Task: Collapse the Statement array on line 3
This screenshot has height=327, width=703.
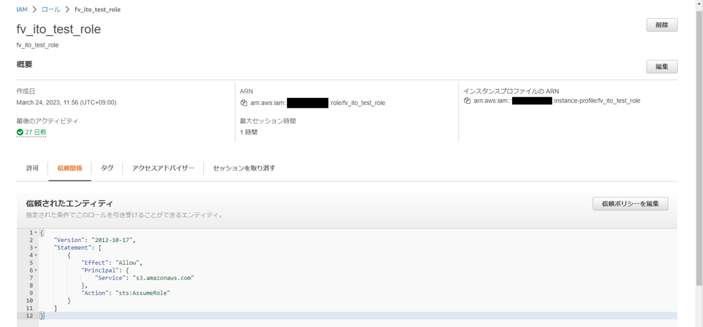Action: [36, 248]
